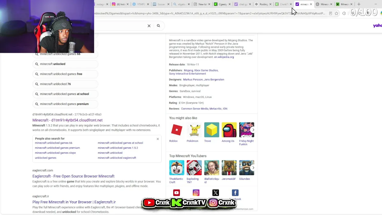Open Common Sense Media review link
This screenshot has height=215, width=382.
[195, 109]
